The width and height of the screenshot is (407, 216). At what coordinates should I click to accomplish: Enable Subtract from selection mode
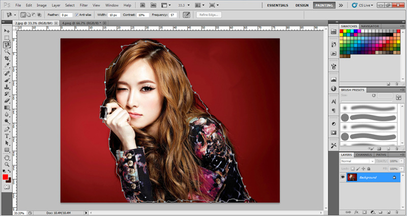point(34,15)
